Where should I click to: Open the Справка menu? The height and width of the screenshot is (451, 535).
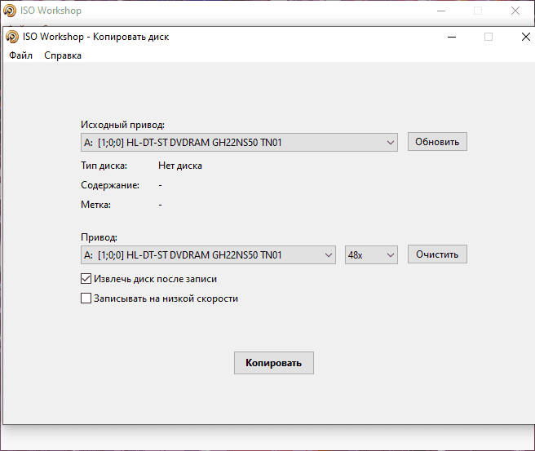point(63,55)
